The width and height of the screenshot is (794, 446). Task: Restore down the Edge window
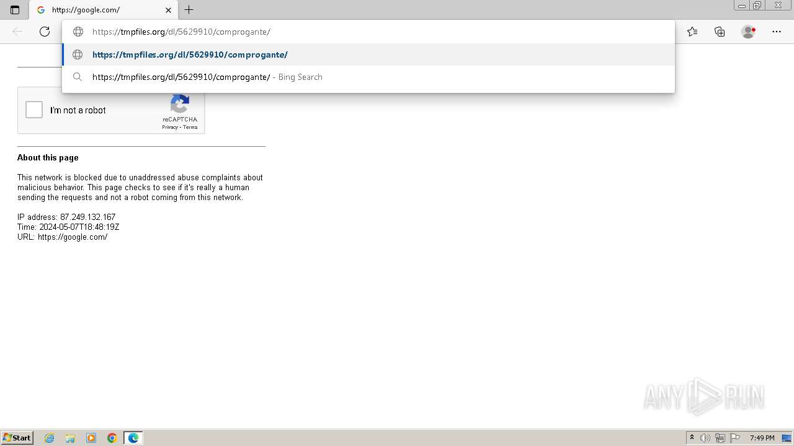pos(757,6)
